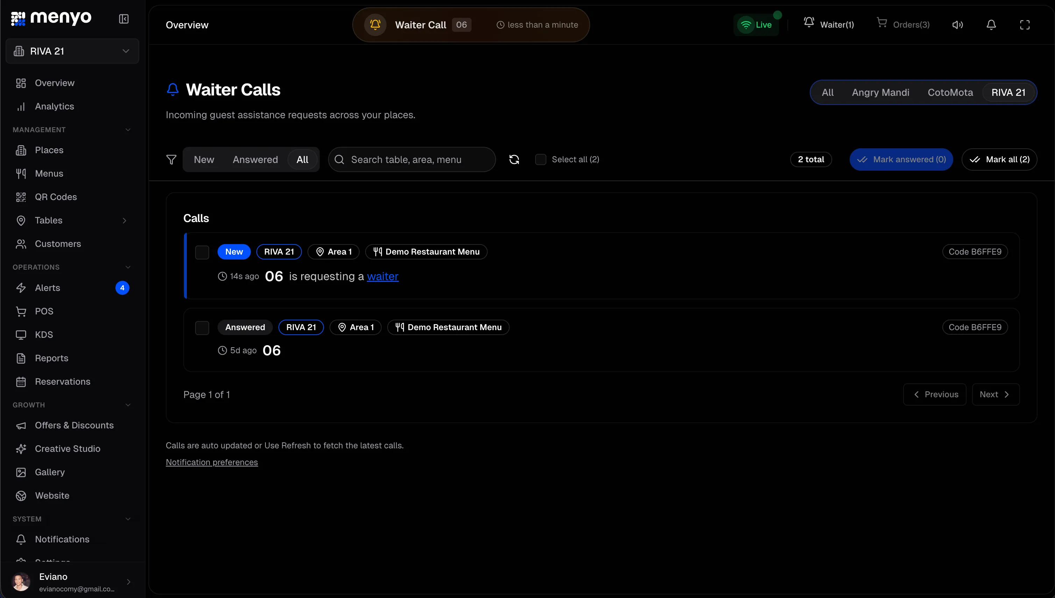Collapse the Operations section
Viewport: 1055px width, 598px height.
(x=128, y=267)
